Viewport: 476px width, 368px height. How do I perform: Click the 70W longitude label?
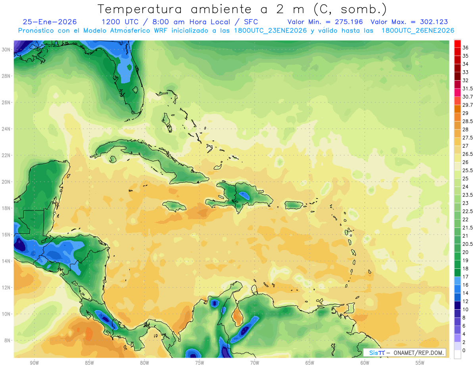coord(255,363)
